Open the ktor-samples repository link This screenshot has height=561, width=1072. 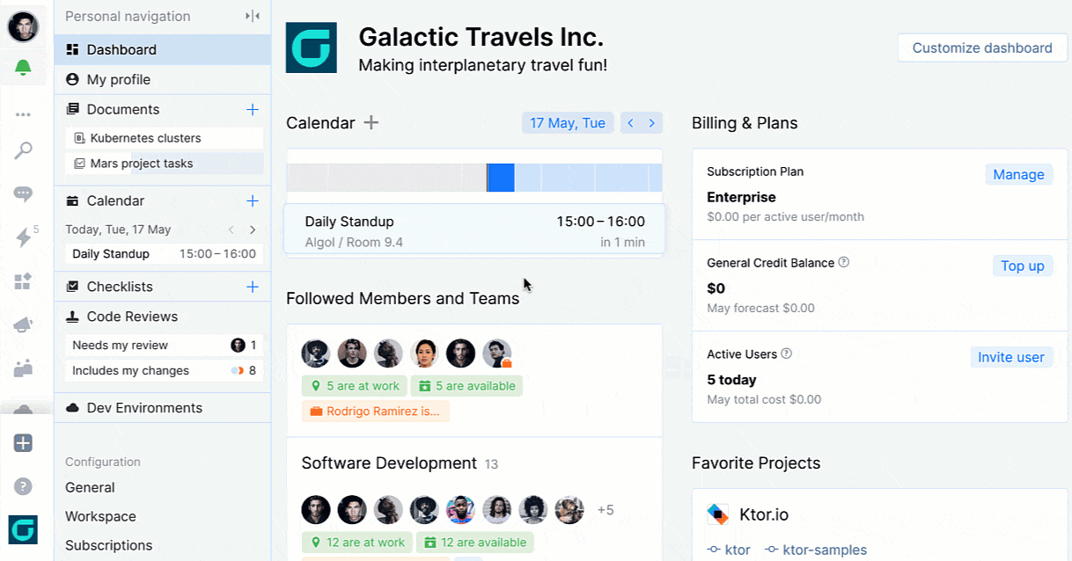coord(815,550)
